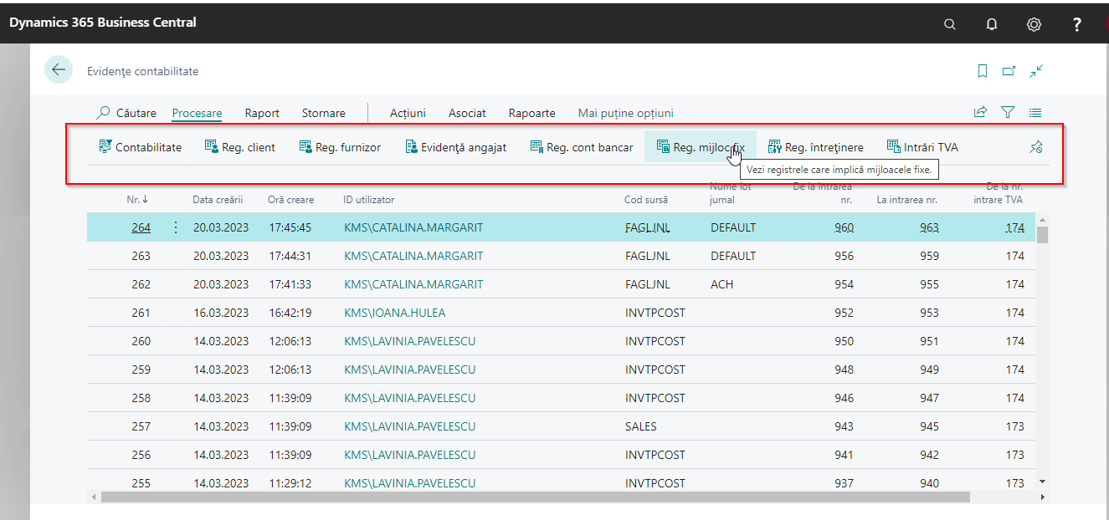The image size is (1109, 520).
Task: Sort by the Nr. column header
Action: 138,200
